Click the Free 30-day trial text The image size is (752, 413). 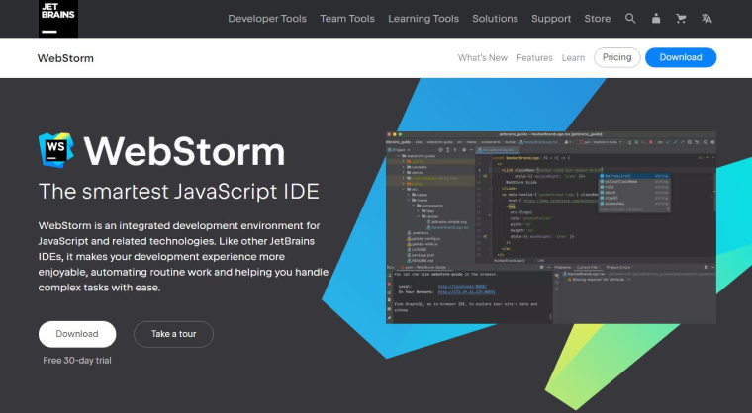tap(77, 361)
